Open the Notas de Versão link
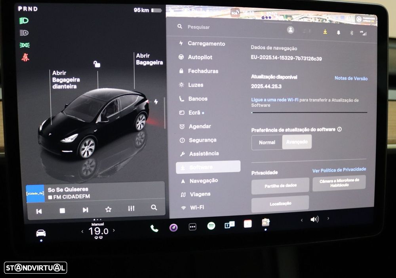 (x=351, y=78)
